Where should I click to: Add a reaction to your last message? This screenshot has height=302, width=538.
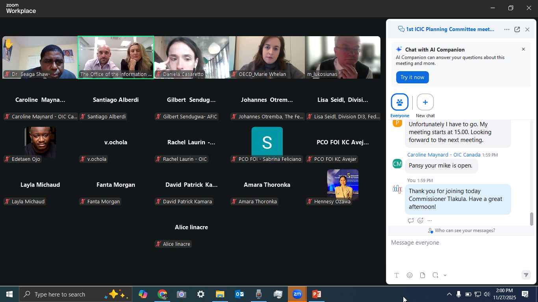[420, 221]
